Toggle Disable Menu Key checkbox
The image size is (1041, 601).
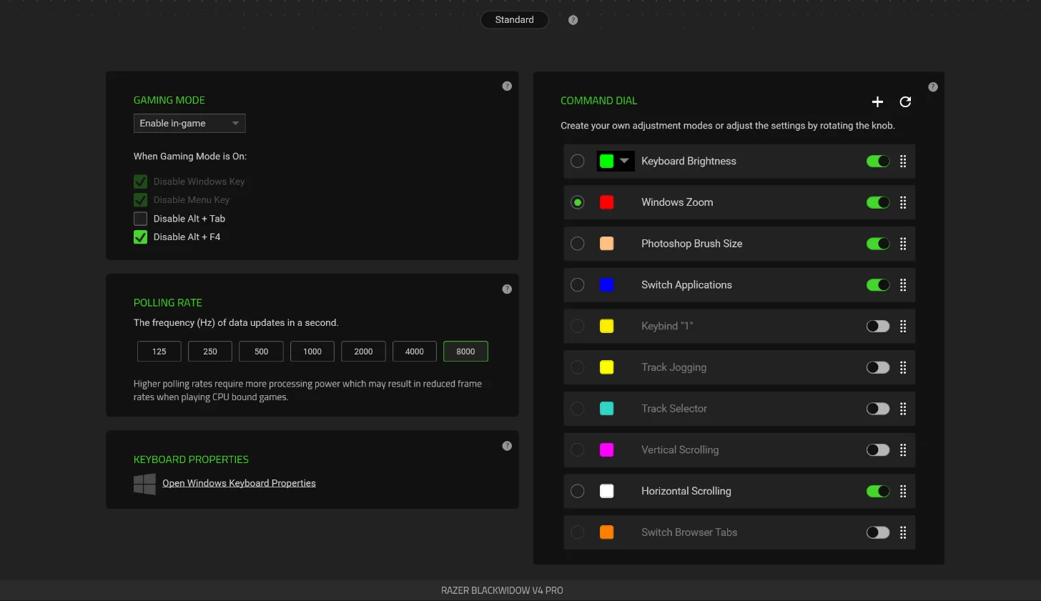[x=140, y=200]
